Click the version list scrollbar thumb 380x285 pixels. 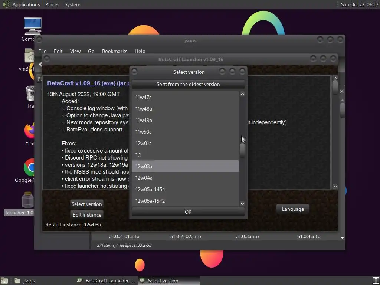click(x=242, y=151)
